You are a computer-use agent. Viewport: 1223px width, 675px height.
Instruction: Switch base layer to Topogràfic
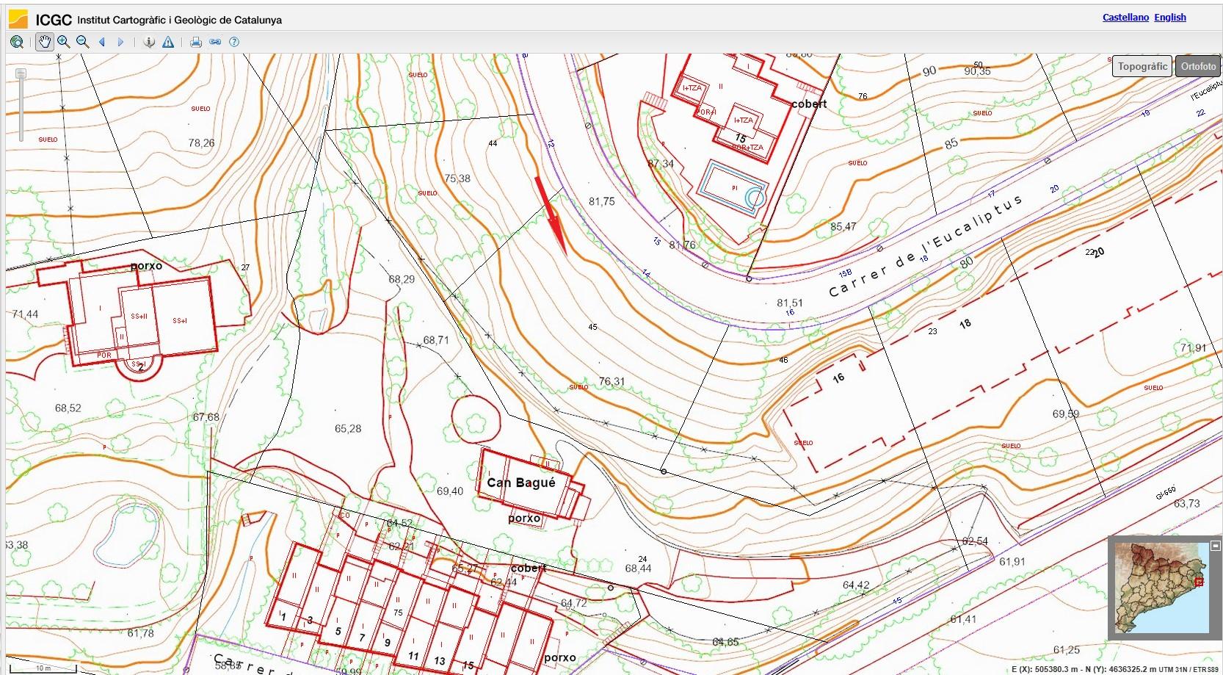(1142, 66)
